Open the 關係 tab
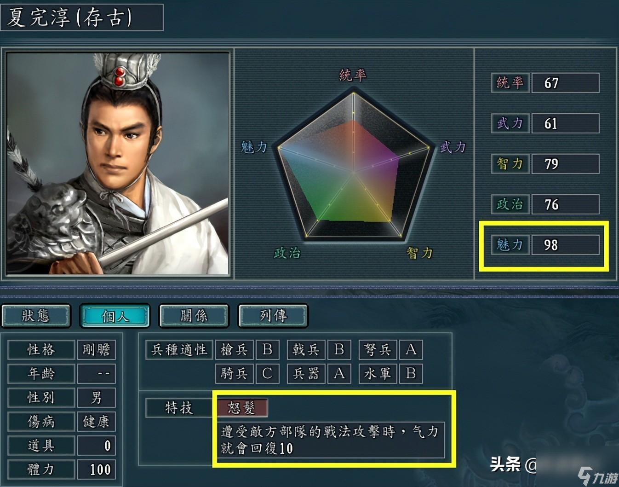Screen dimensions: 619x487 tap(194, 316)
